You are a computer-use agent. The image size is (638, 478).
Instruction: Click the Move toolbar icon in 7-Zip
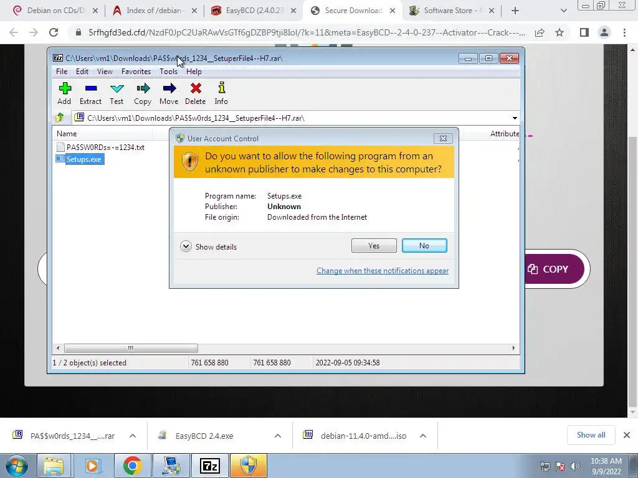pyautogui.click(x=169, y=93)
